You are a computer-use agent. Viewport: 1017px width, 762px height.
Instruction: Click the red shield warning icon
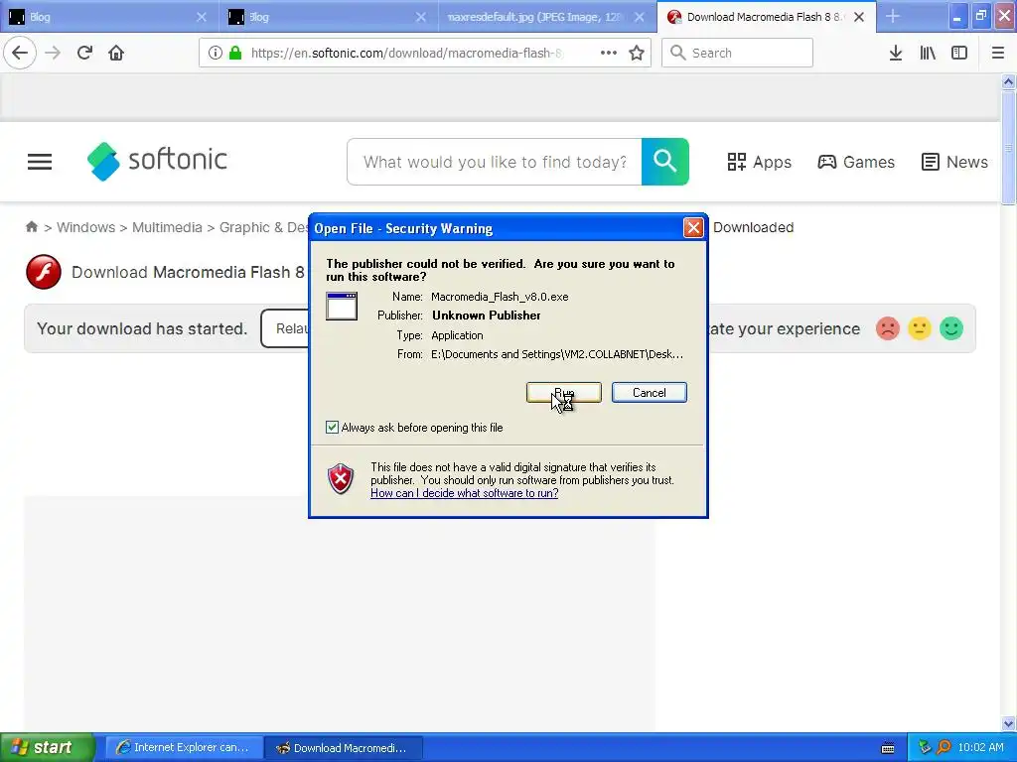[341, 479]
